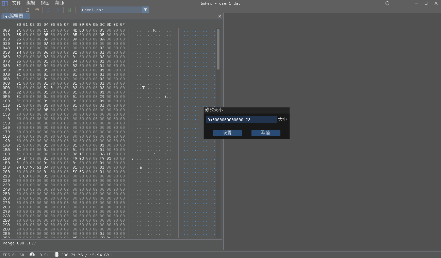Click the ASCII character T in row 0D0
Screen dimensions: 441x258
click(143, 88)
